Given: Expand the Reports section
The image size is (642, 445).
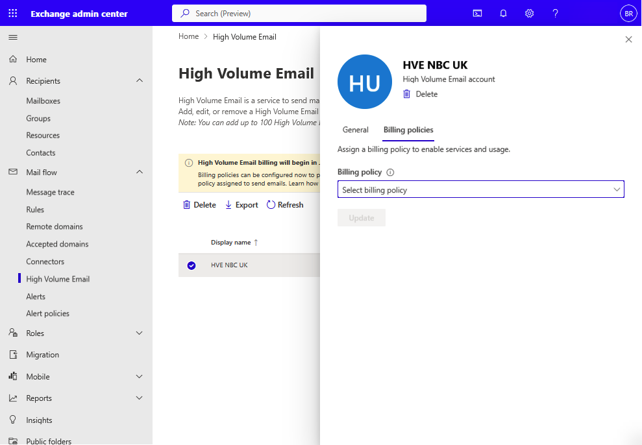Looking at the screenshot, I should tap(139, 398).
